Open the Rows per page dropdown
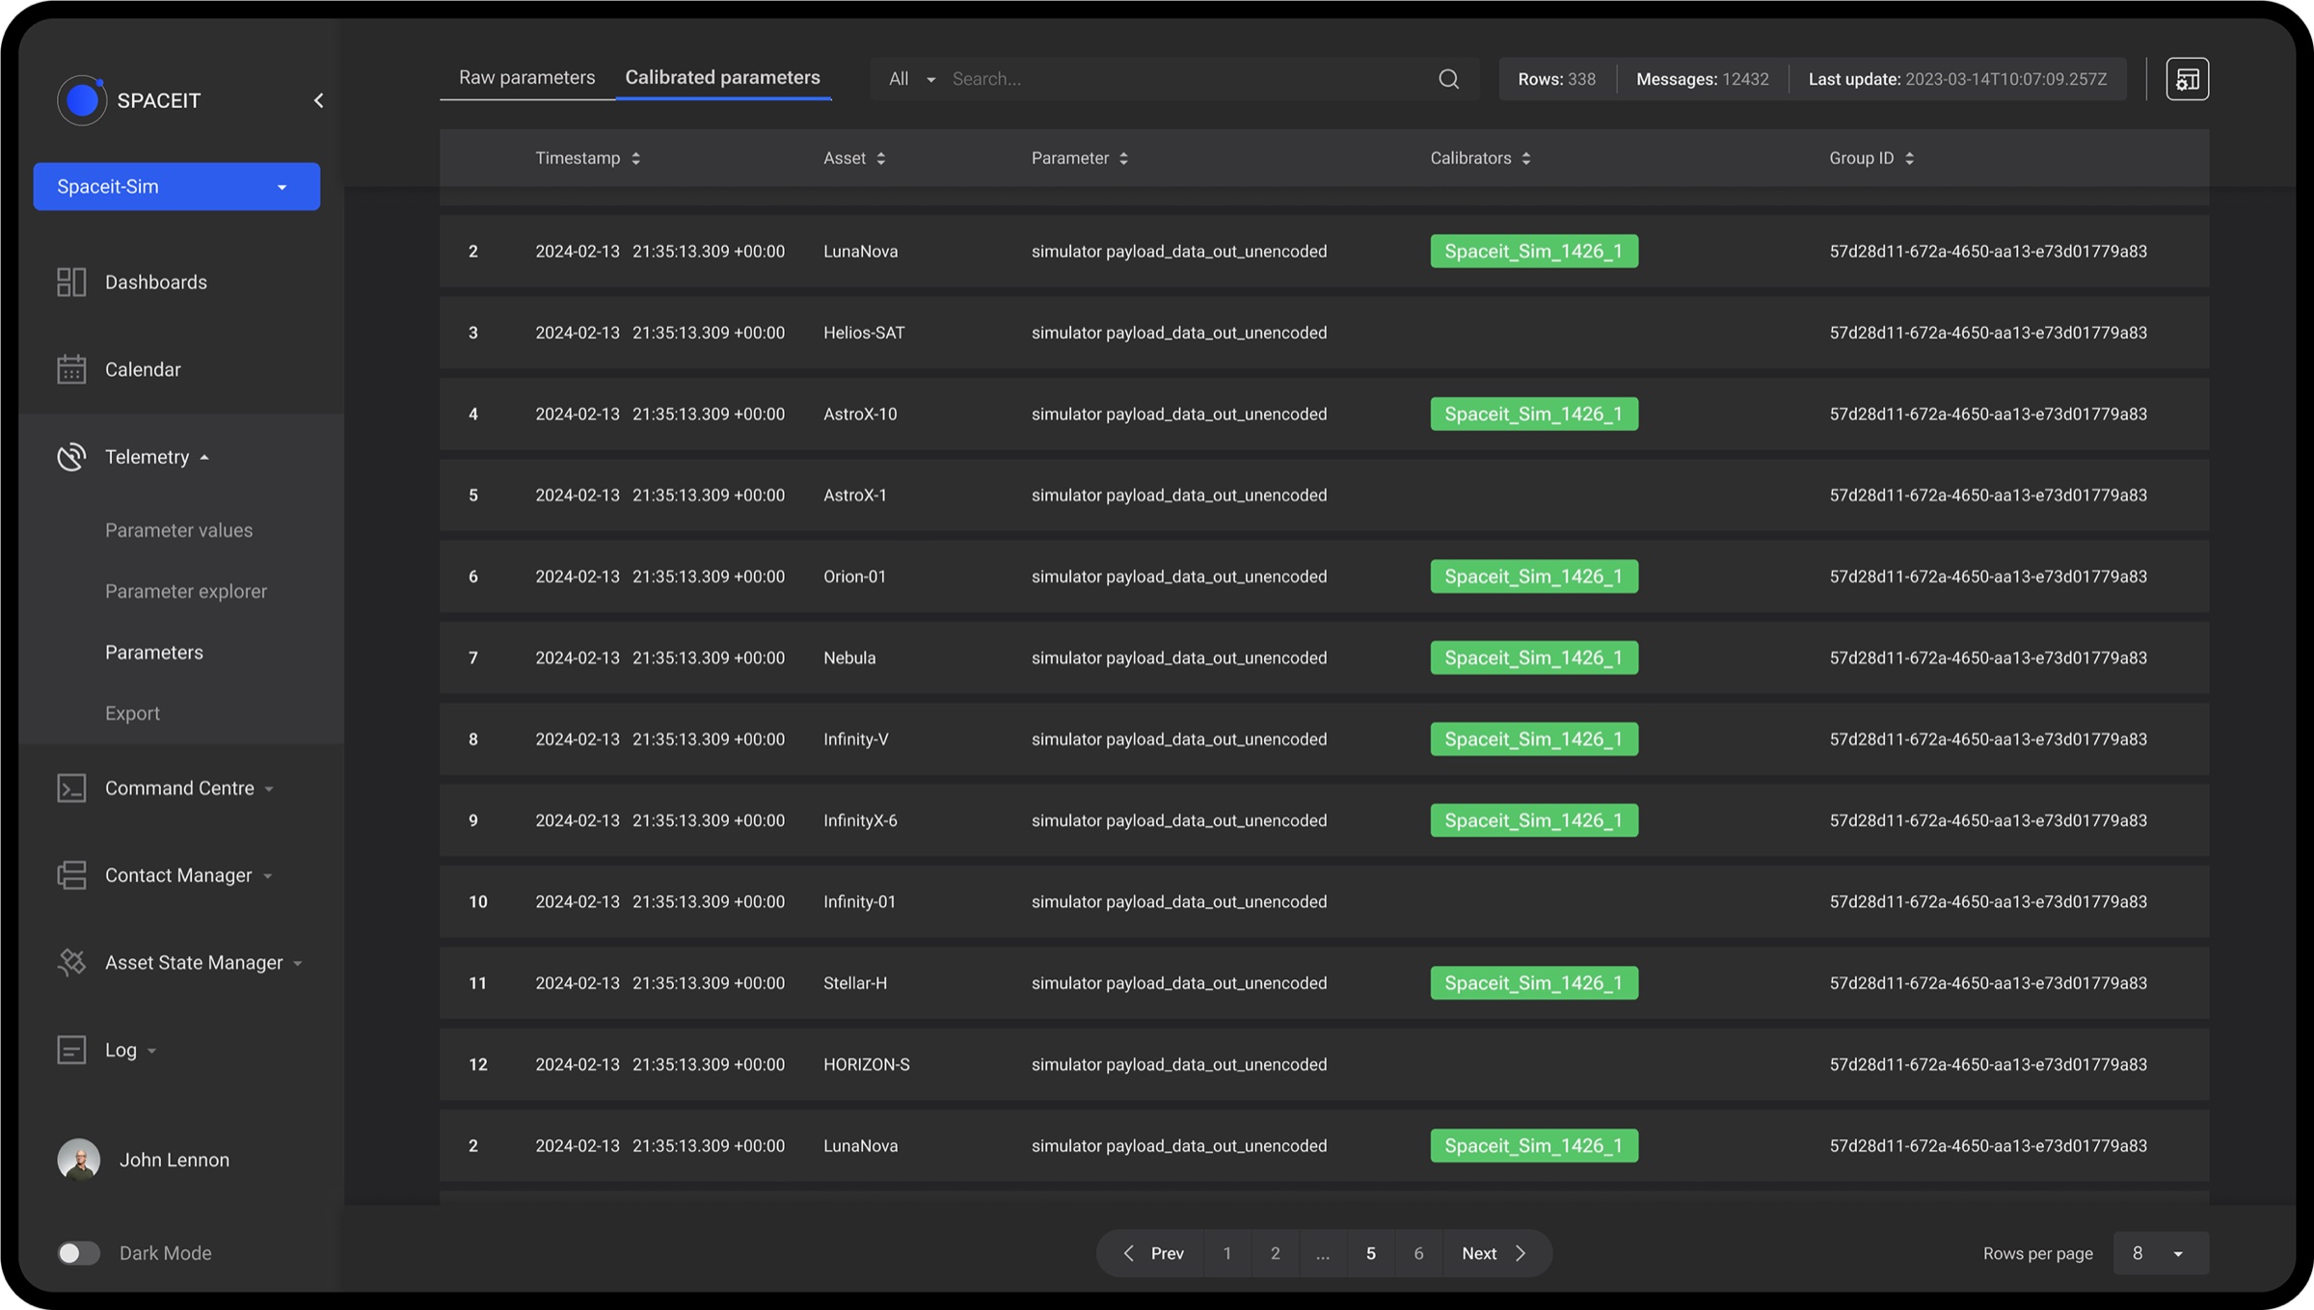Image resolution: width=2314 pixels, height=1310 pixels. tap(2161, 1253)
